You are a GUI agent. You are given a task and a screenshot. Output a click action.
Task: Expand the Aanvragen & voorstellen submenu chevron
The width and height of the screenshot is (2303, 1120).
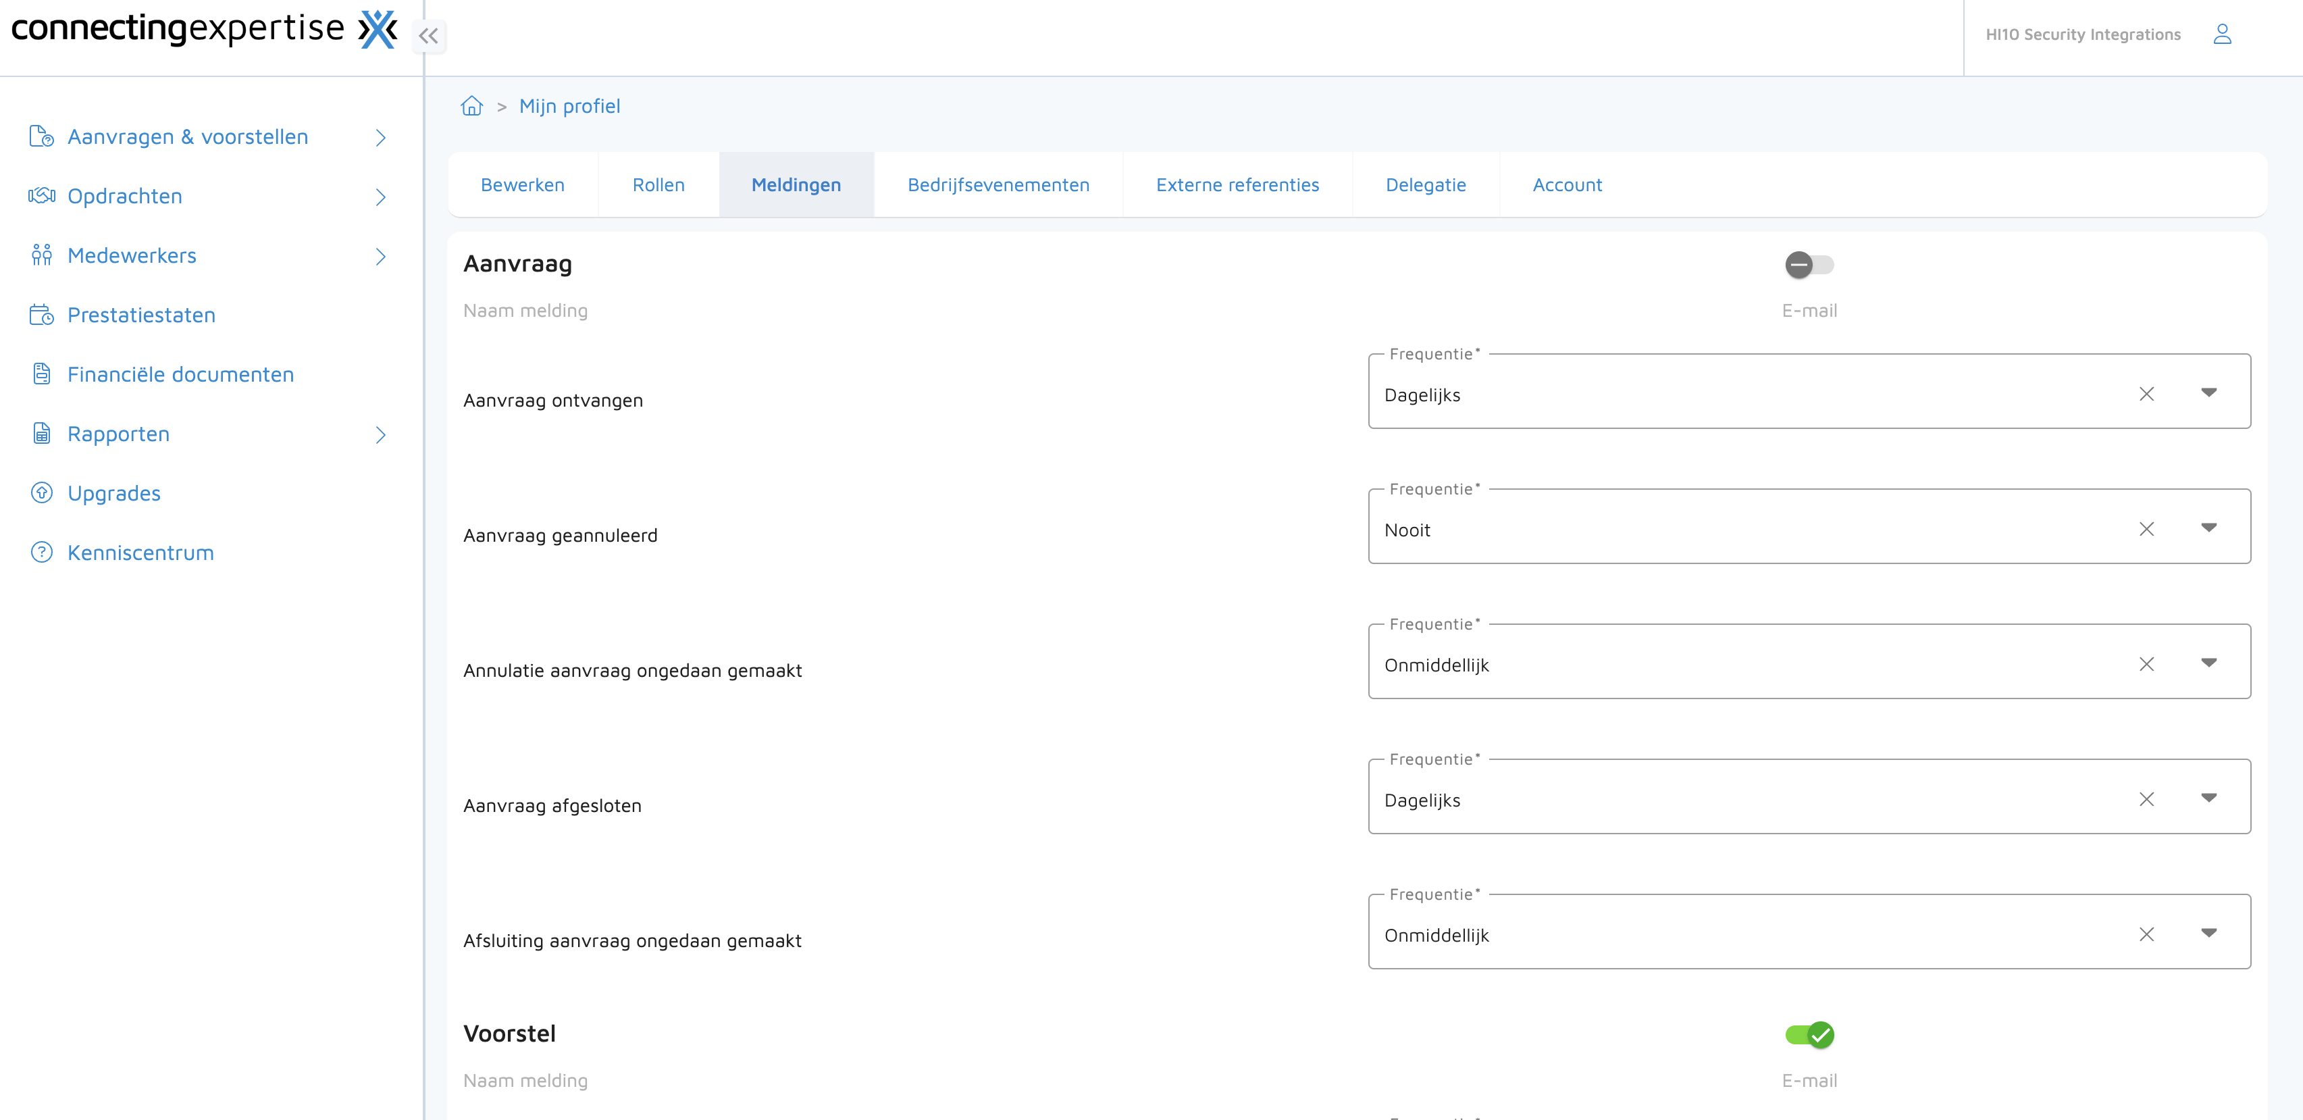pos(381,137)
